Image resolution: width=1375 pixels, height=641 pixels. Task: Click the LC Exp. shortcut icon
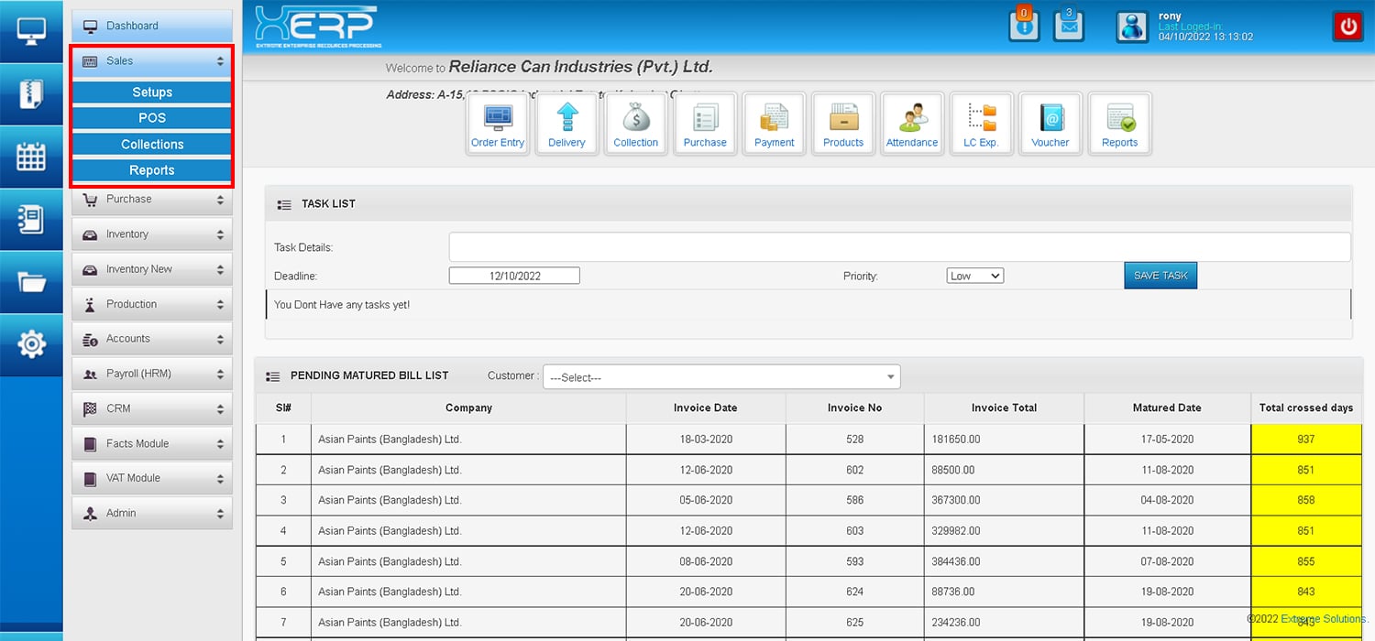(981, 124)
